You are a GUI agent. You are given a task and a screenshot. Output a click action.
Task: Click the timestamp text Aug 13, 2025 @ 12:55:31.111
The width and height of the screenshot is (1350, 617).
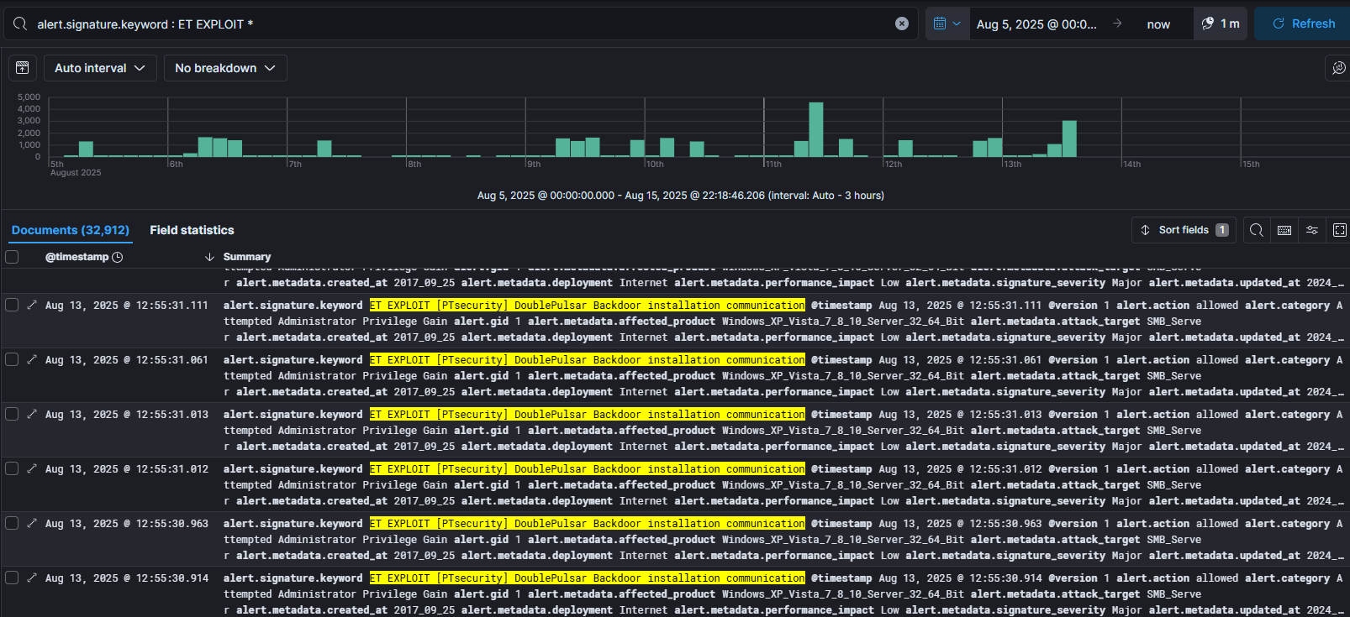(127, 306)
